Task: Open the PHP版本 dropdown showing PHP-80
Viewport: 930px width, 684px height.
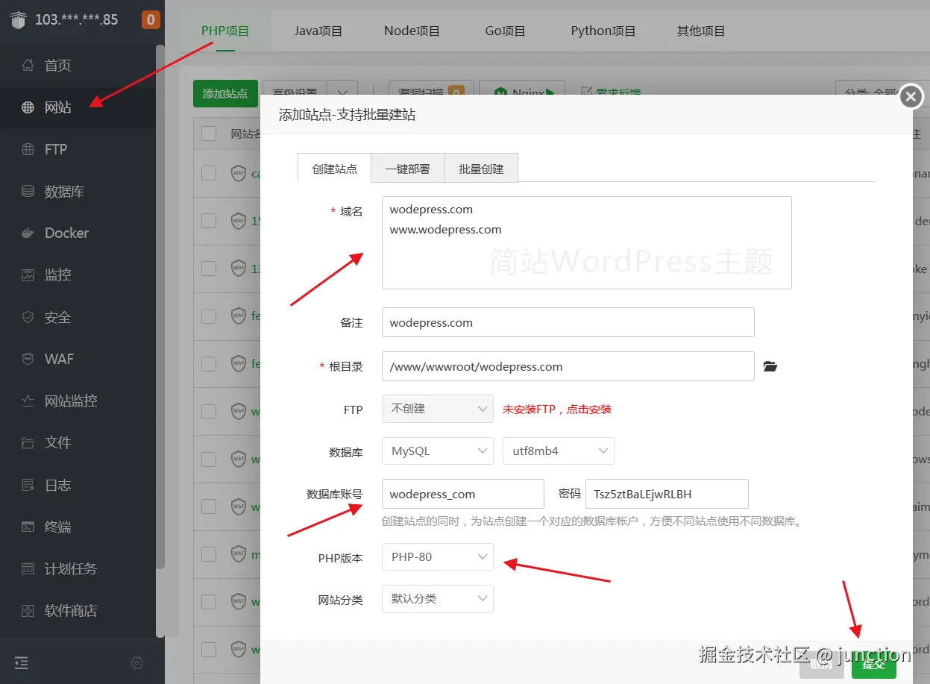Action: 437,556
